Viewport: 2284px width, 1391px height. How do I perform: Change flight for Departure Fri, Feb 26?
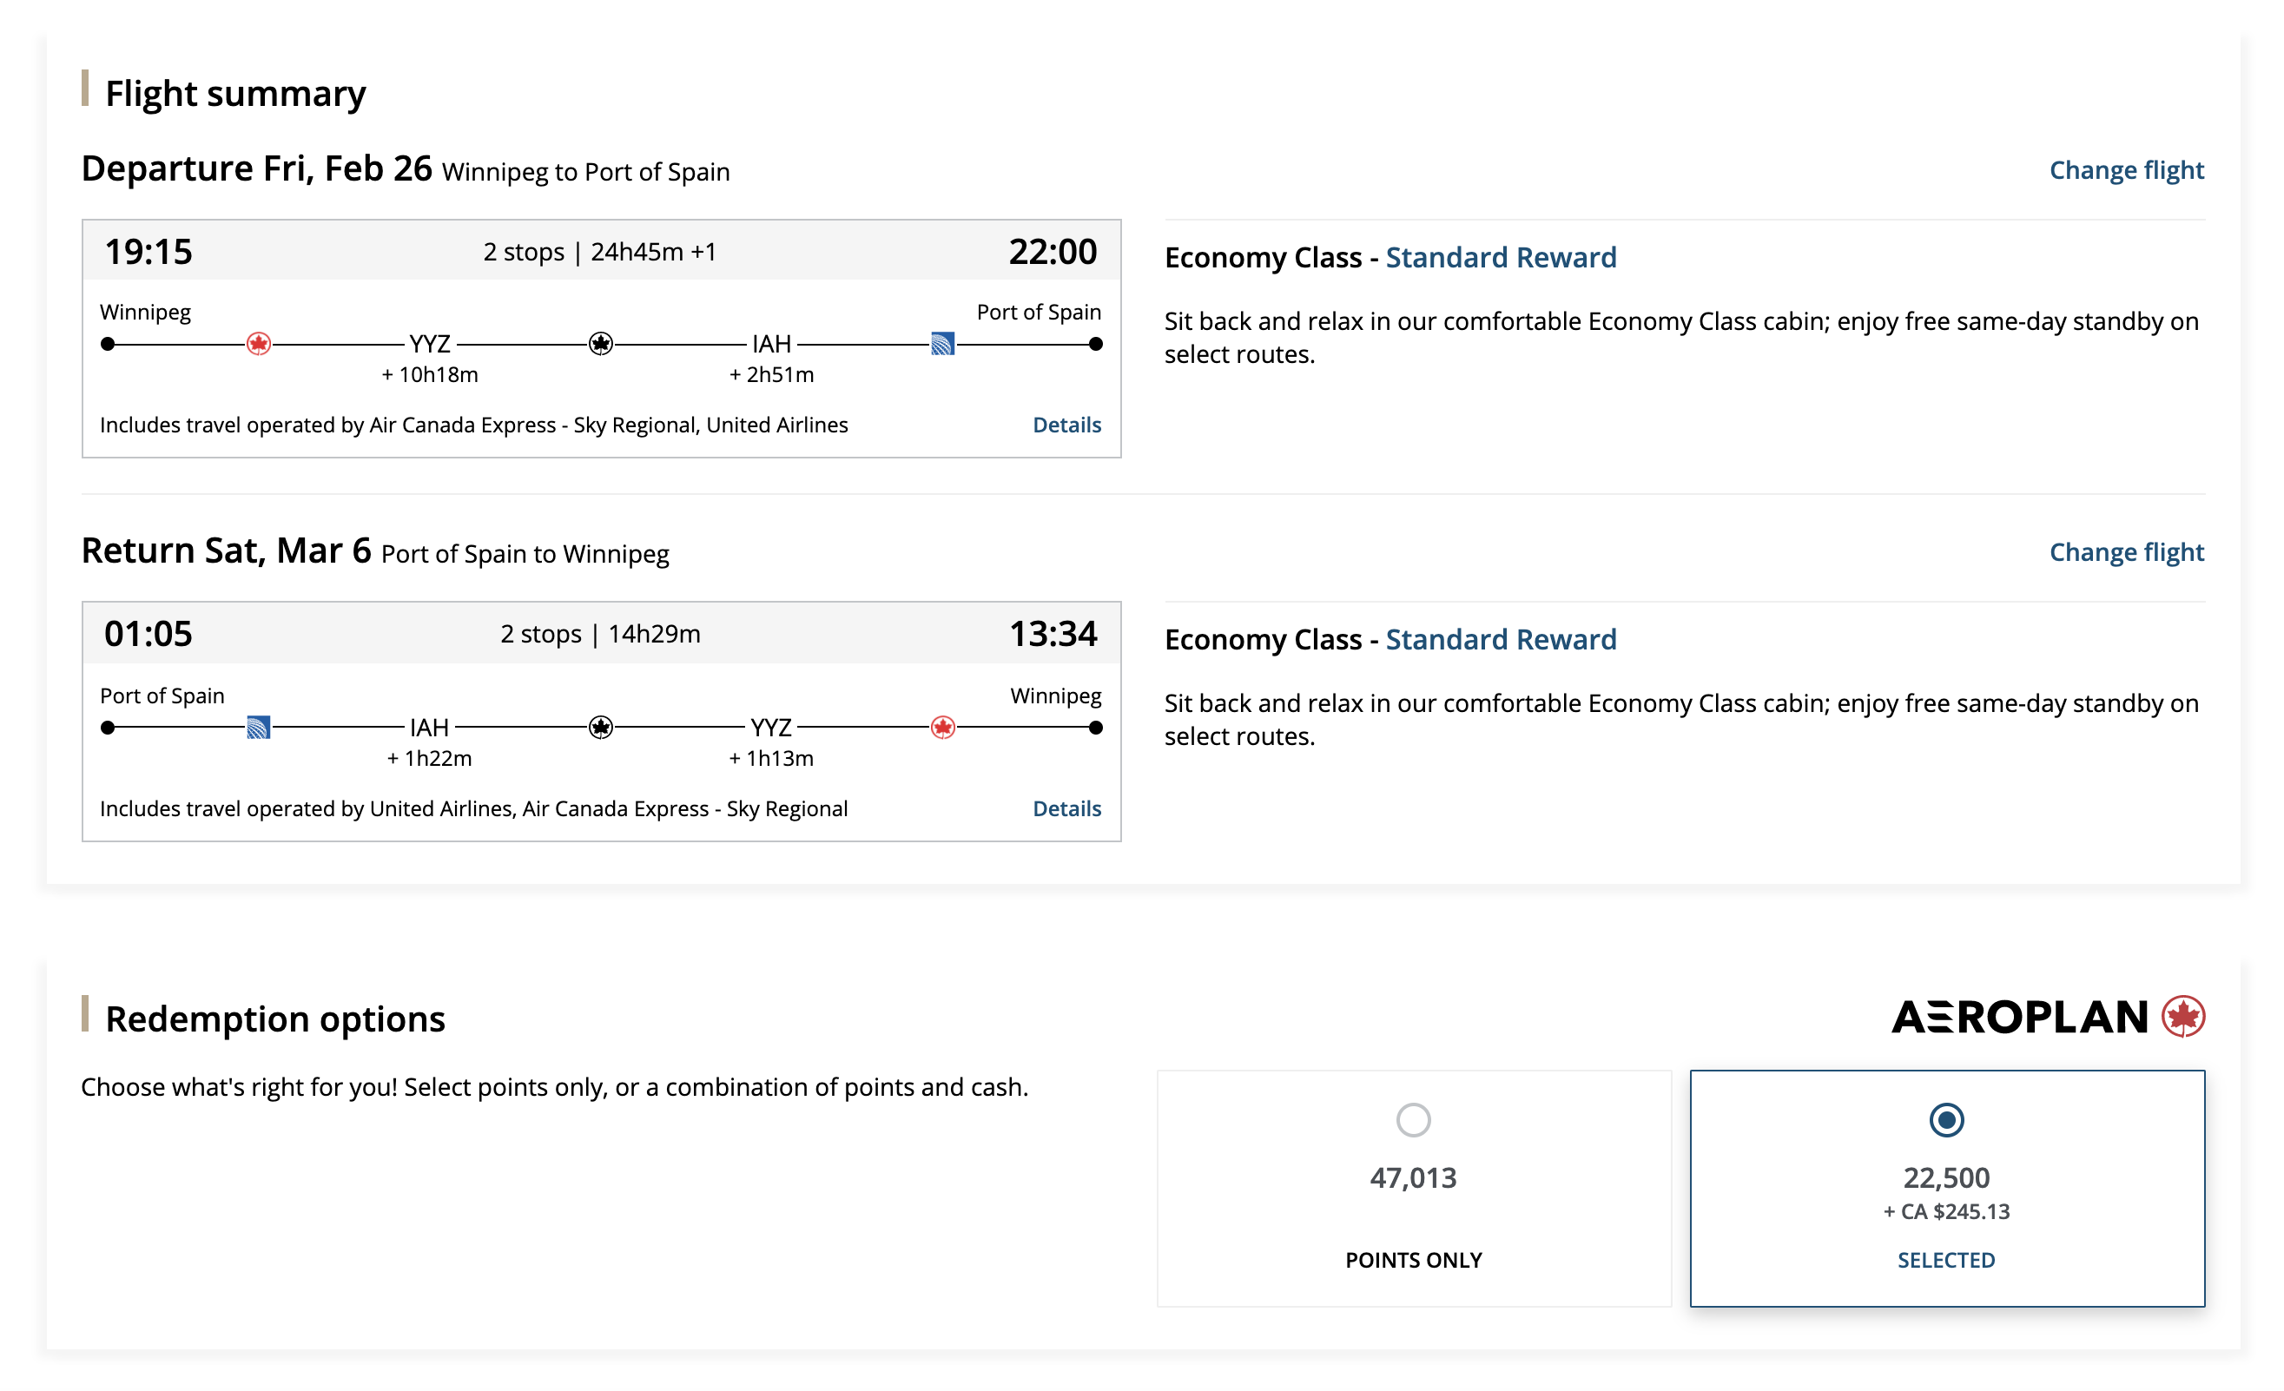tap(2125, 170)
